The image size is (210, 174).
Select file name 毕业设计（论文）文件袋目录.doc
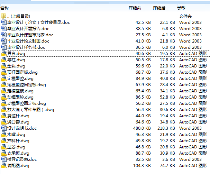[x=39, y=22]
